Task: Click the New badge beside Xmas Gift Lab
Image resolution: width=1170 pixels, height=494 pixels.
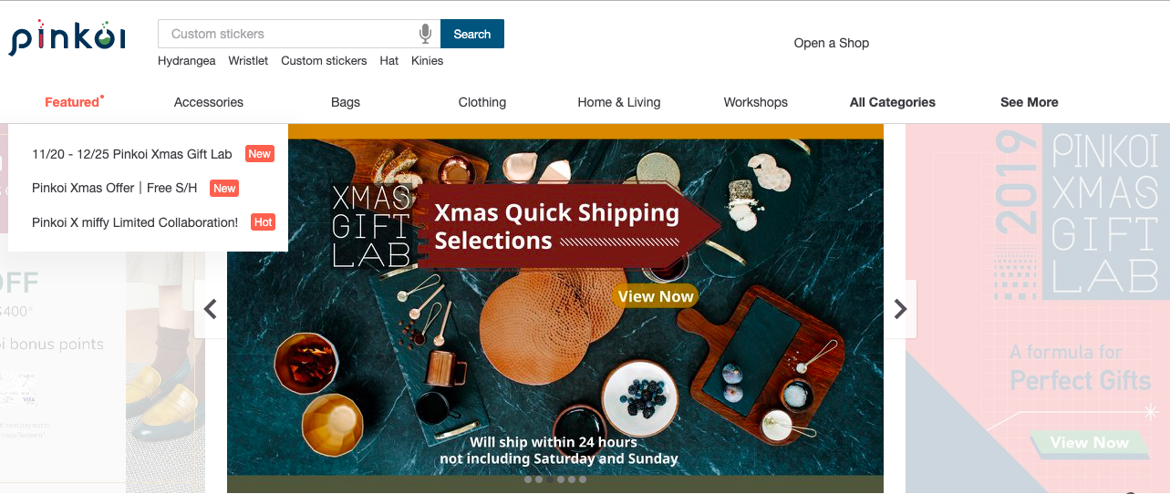Action: [259, 154]
